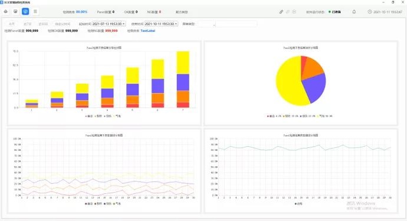The height and width of the screenshot is (221, 407).
Task: Open the home icon in the toolbar
Action: 6,11
